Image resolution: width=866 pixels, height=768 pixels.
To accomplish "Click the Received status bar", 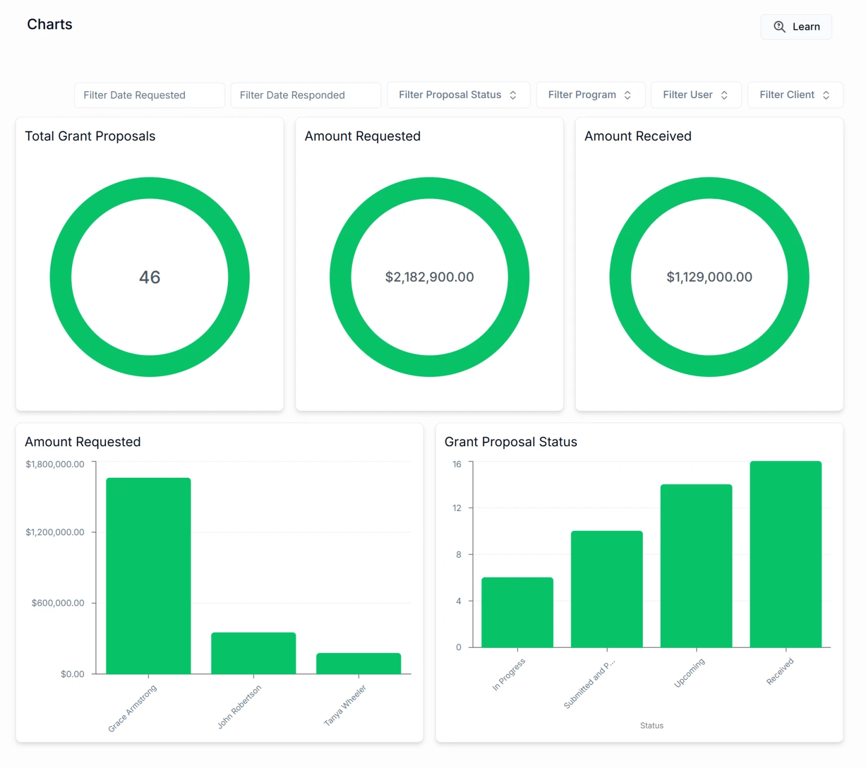I will (785, 554).
